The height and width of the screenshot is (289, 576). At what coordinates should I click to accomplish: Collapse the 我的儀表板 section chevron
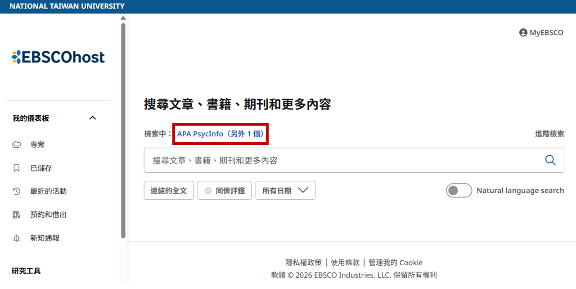[93, 118]
